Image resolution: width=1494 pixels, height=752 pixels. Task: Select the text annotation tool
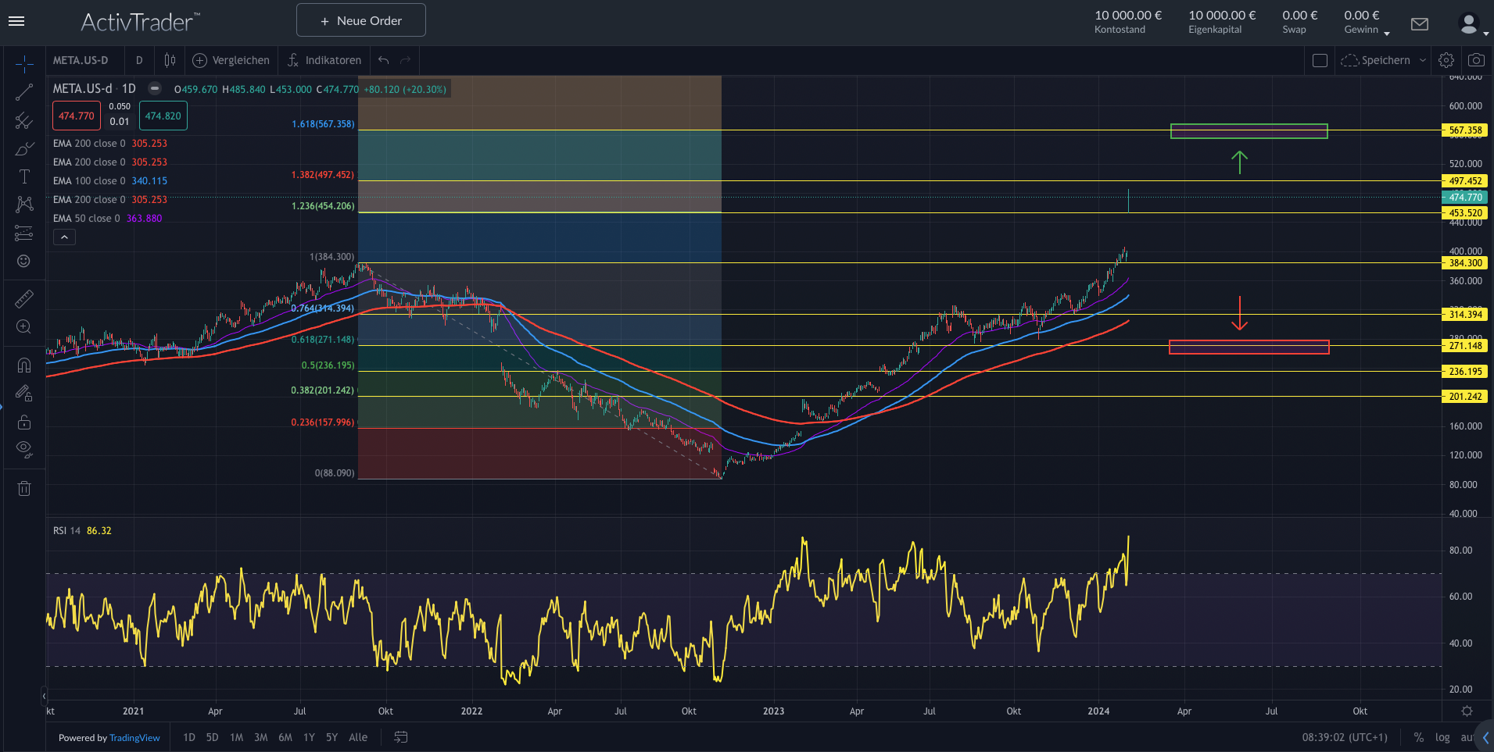(24, 176)
